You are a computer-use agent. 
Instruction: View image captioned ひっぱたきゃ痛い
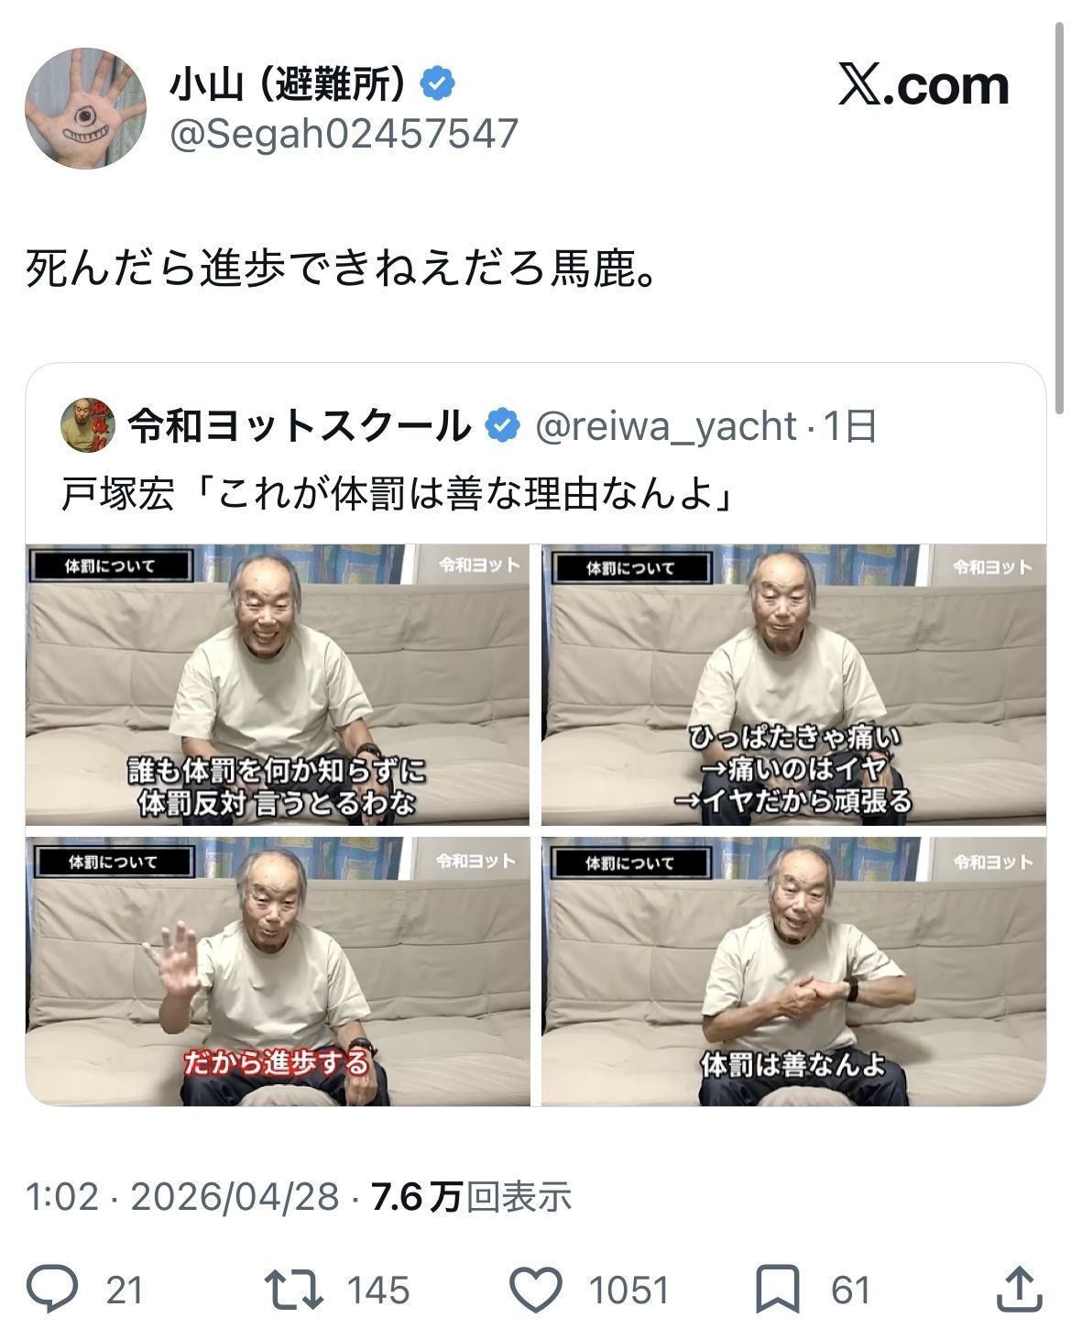tap(793, 685)
